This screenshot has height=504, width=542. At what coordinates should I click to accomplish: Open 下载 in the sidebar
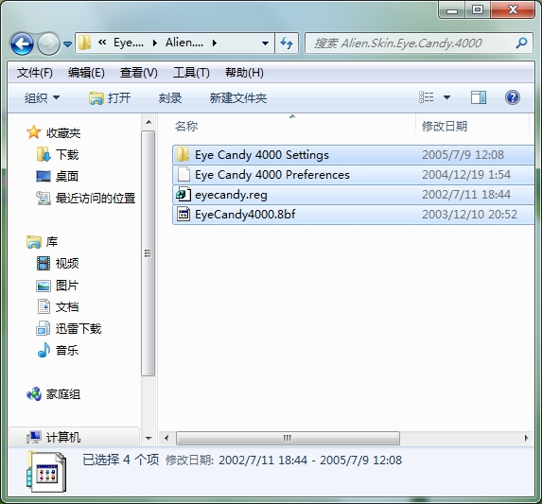(67, 155)
